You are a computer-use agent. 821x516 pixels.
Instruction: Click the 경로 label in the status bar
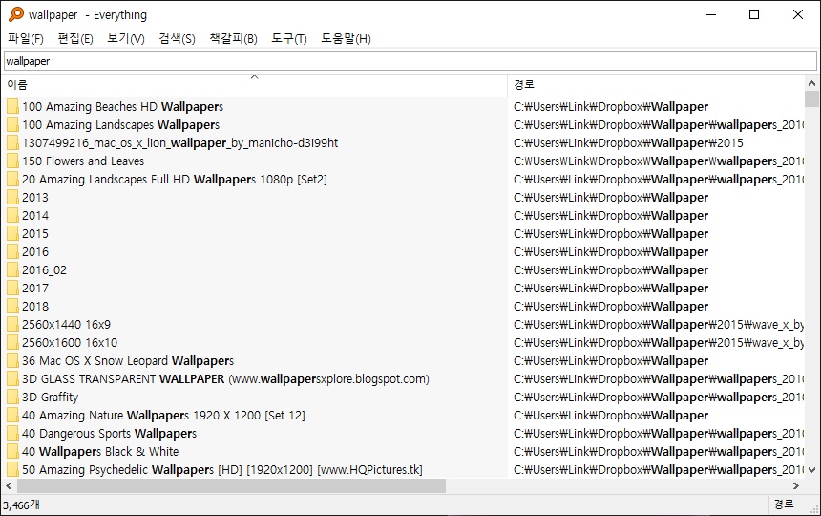tap(784, 504)
